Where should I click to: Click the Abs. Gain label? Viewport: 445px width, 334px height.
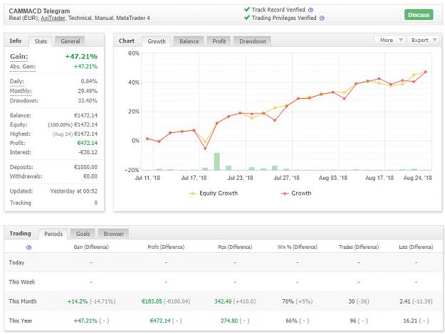point(23,67)
